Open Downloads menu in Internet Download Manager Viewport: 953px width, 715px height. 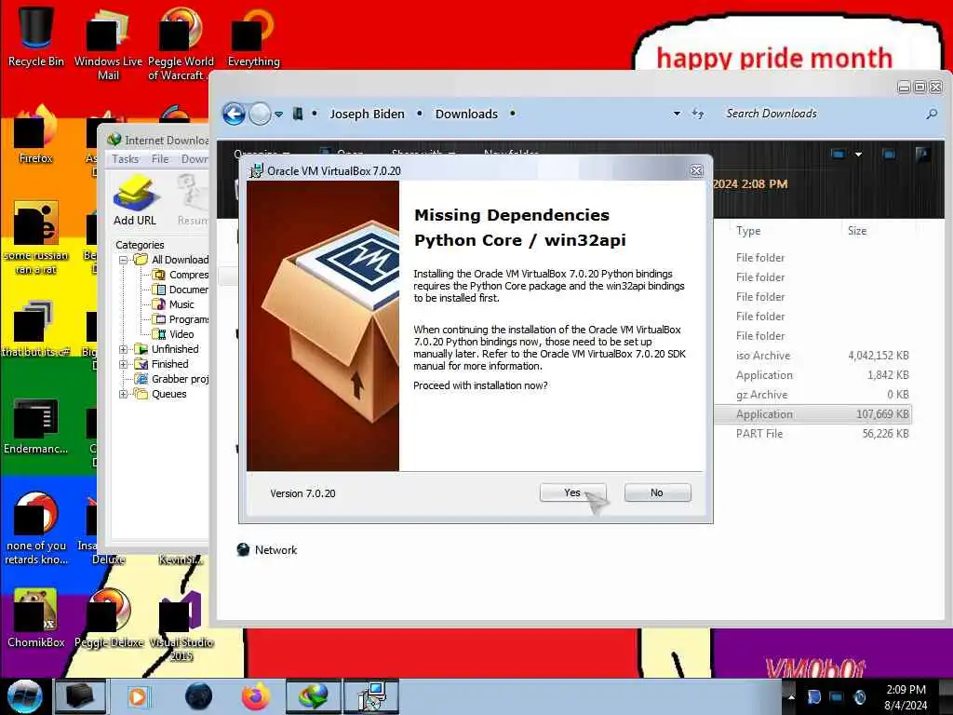pyautogui.click(x=195, y=158)
